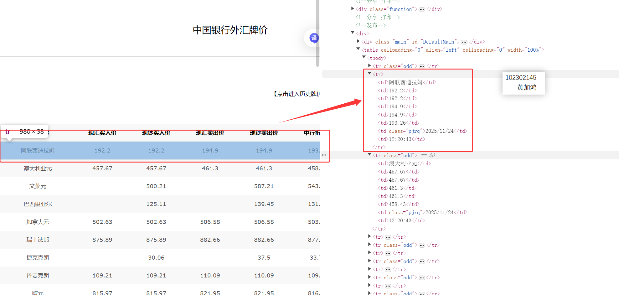Open the ellipsis menu on the highlighted 阿联酋迪拉姆 row
Screen dimensions: 619x295
324,155
